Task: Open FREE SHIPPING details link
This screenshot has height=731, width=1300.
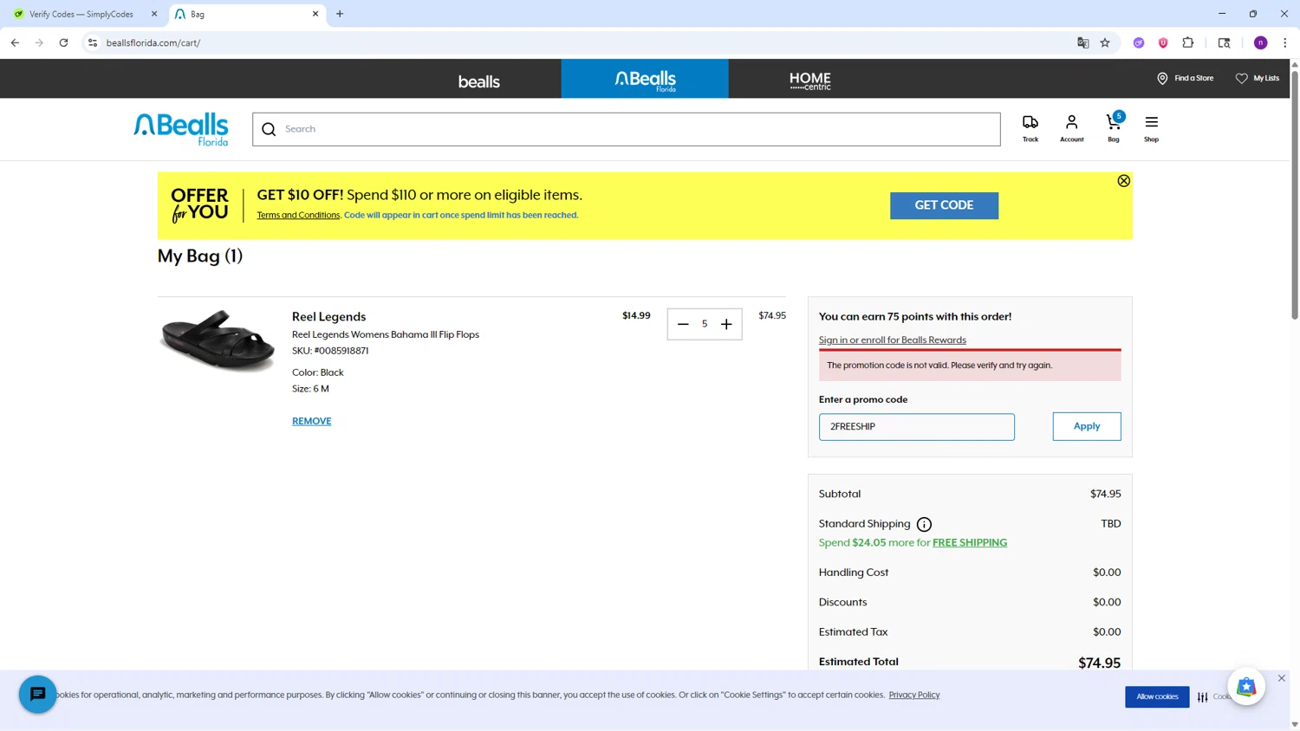Action: [970, 543]
